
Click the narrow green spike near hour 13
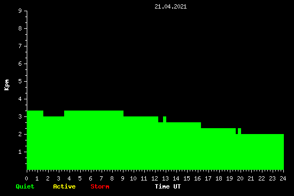(x=165, y=119)
